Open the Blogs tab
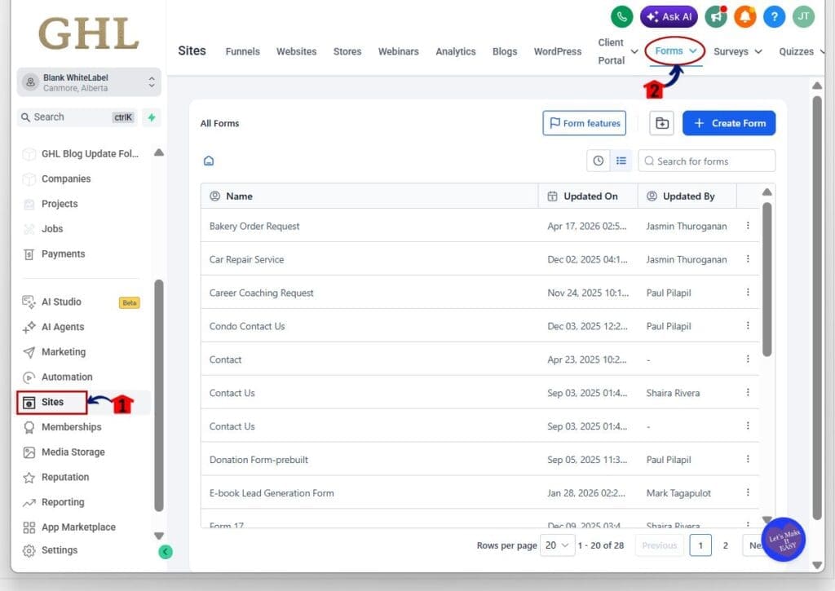The image size is (835, 591). [504, 51]
